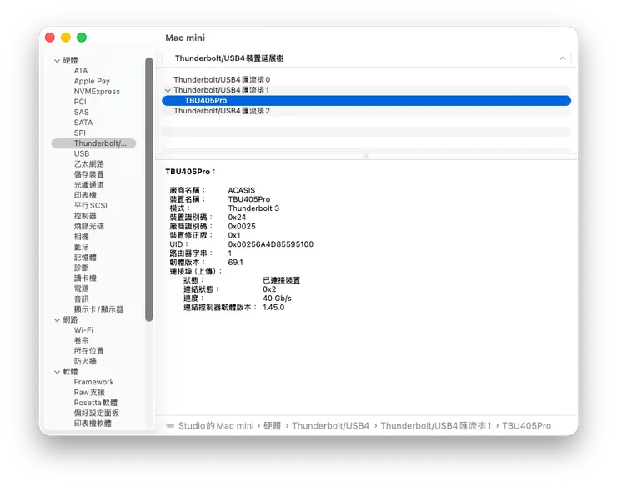This screenshot has width=617, height=487.
Task: Select 診斷 in the sidebar
Action: click(81, 268)
